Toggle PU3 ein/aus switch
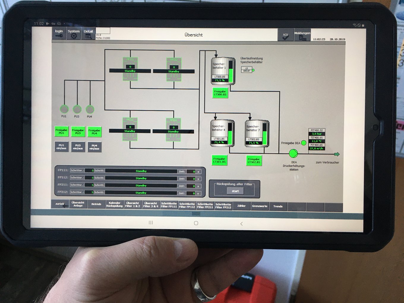This screenshot has height=303, width=404. [x=78, y=147]
